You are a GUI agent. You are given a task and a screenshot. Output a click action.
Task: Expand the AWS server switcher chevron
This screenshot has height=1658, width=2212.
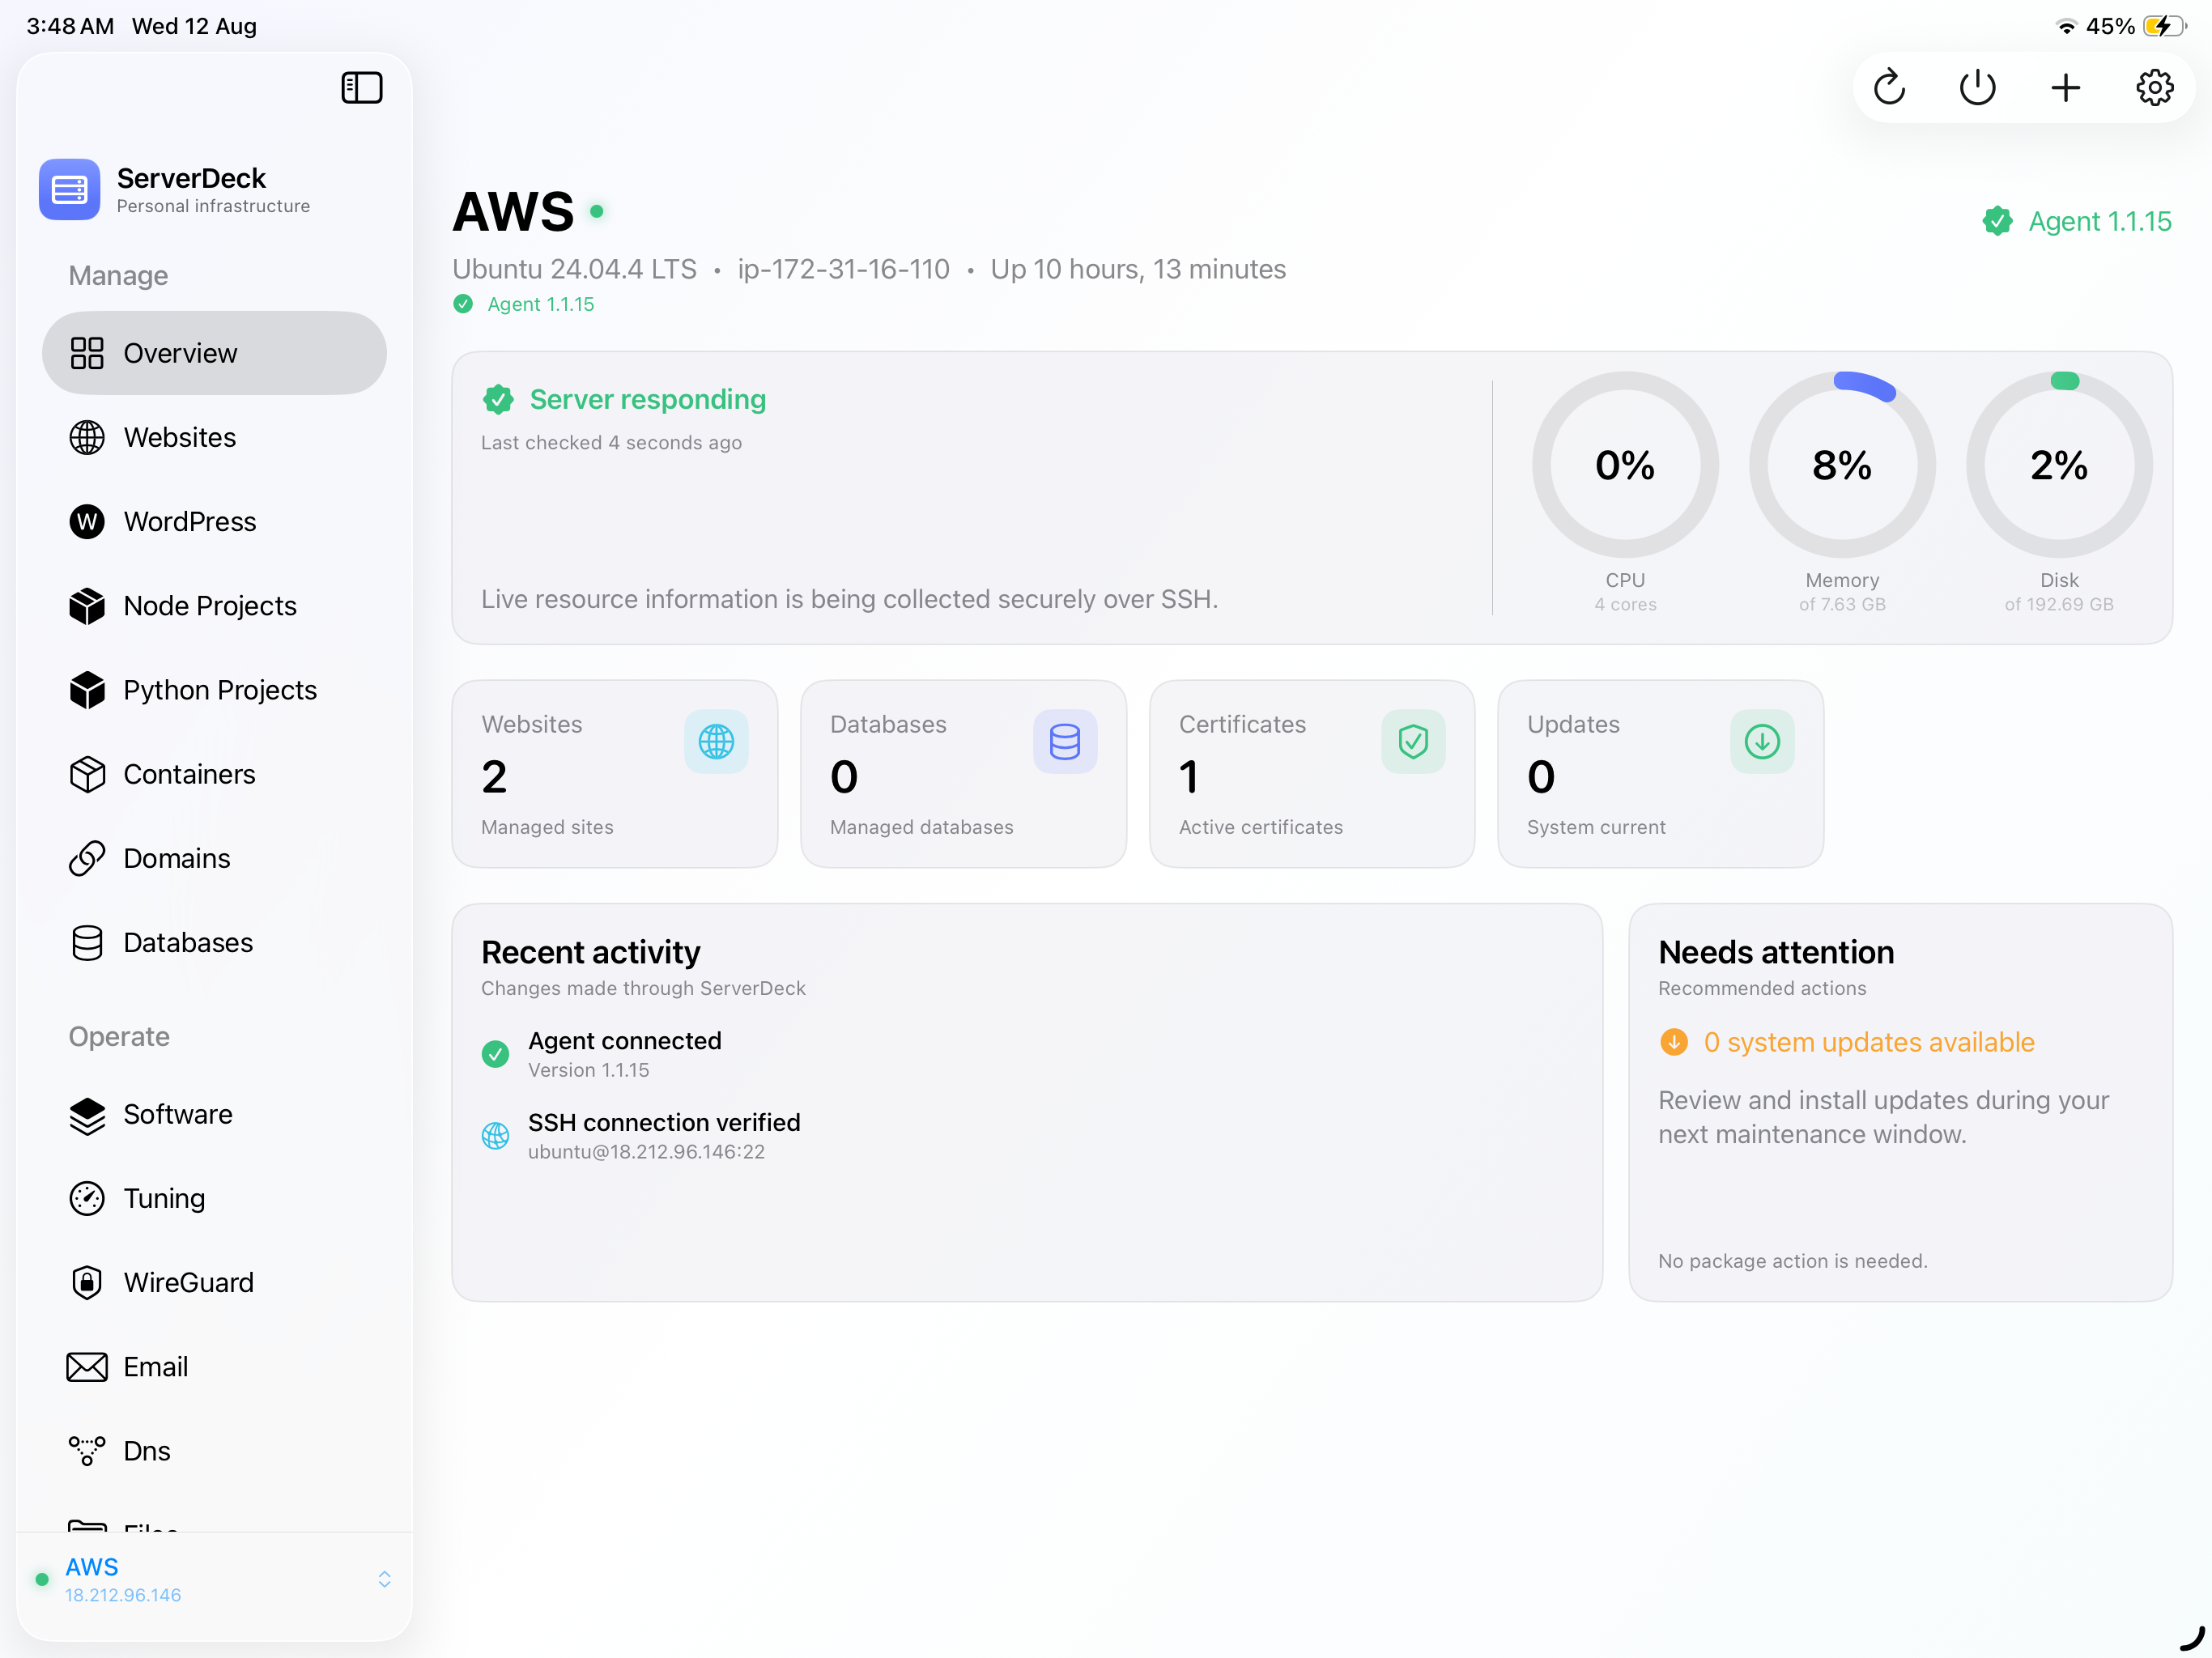pos(384,1579)
